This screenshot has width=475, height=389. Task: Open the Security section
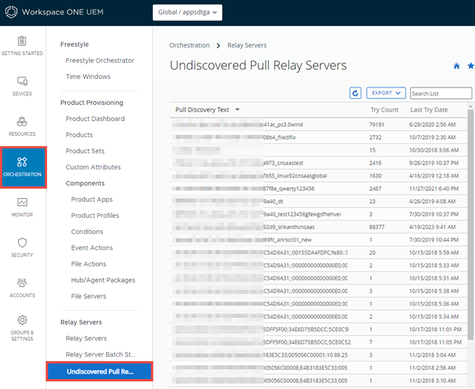coord(22,248)
